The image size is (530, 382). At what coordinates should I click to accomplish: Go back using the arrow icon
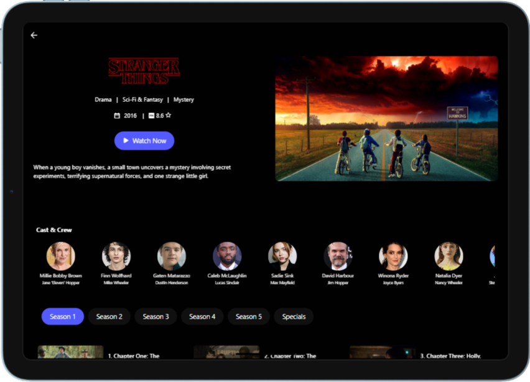[34, 35]
